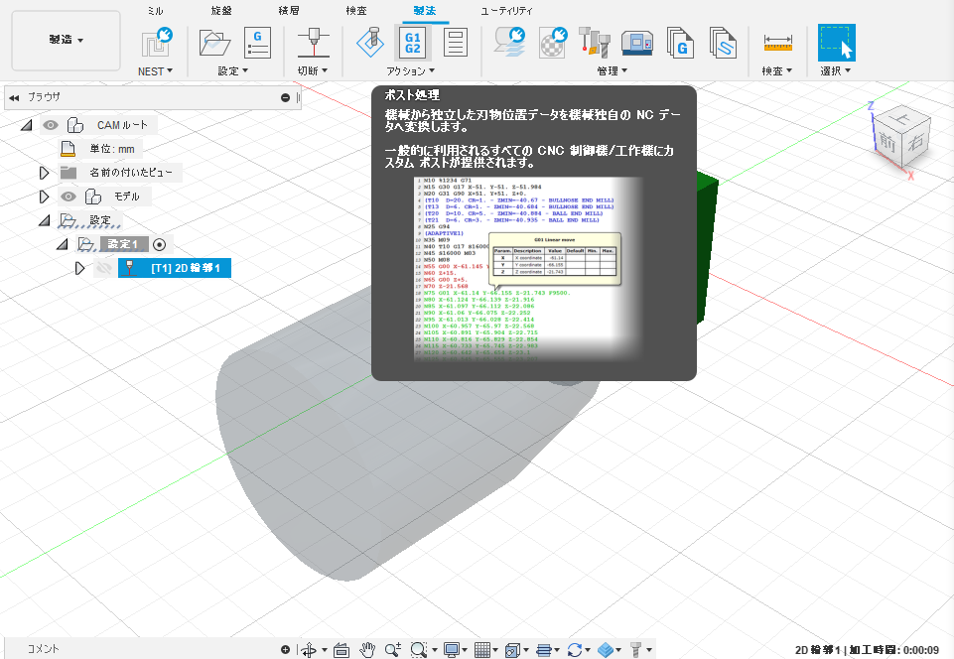Switch to the 検査 ribbon tab
The width and height of the screenshot is (954, 659).
pos(356,10)
